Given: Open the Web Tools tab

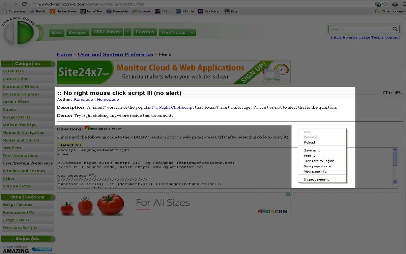Looking at the screenshot, I should click(x=173, y=32).
